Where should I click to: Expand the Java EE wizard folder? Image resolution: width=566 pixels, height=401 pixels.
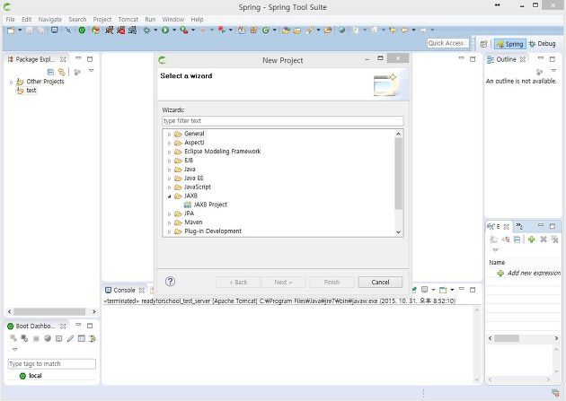point(169,179)
